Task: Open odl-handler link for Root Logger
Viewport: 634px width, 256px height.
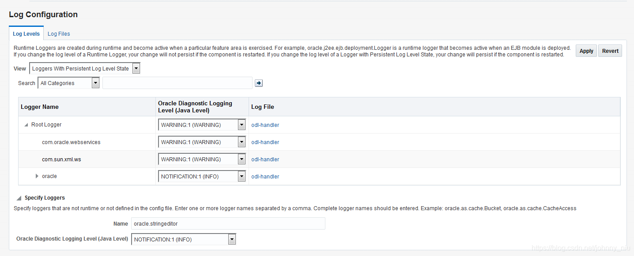Action: 265,125
